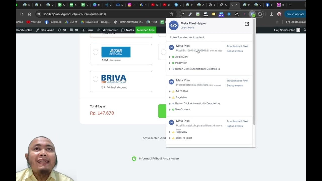
Task: Click the ATM Bersama logo
Action: (116, 52)
